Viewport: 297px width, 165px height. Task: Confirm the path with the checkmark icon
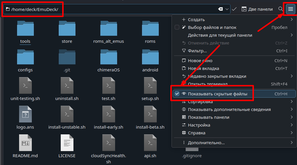234,9
